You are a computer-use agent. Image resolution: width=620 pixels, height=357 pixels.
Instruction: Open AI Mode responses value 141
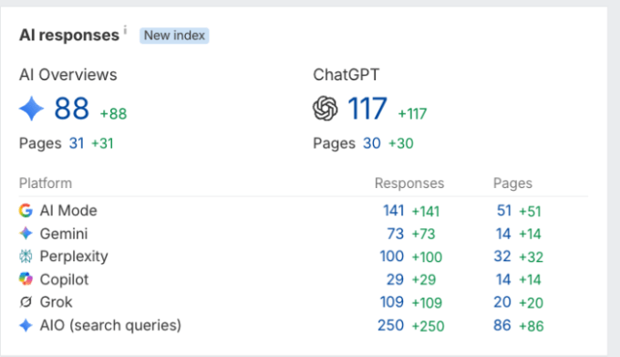coord(394,211)
